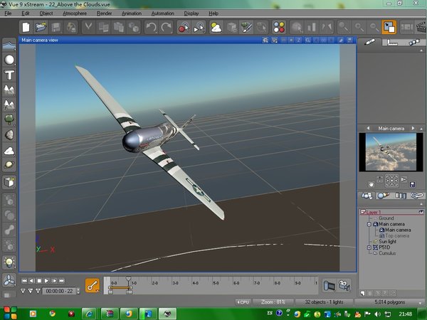Click the timeline current-time slider handle

pos(128,279)
